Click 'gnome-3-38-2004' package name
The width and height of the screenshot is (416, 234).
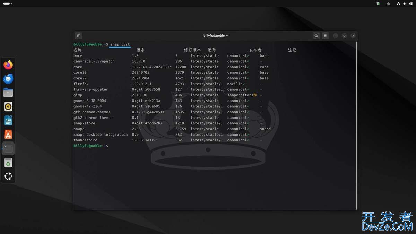click(x=90, y=101)
